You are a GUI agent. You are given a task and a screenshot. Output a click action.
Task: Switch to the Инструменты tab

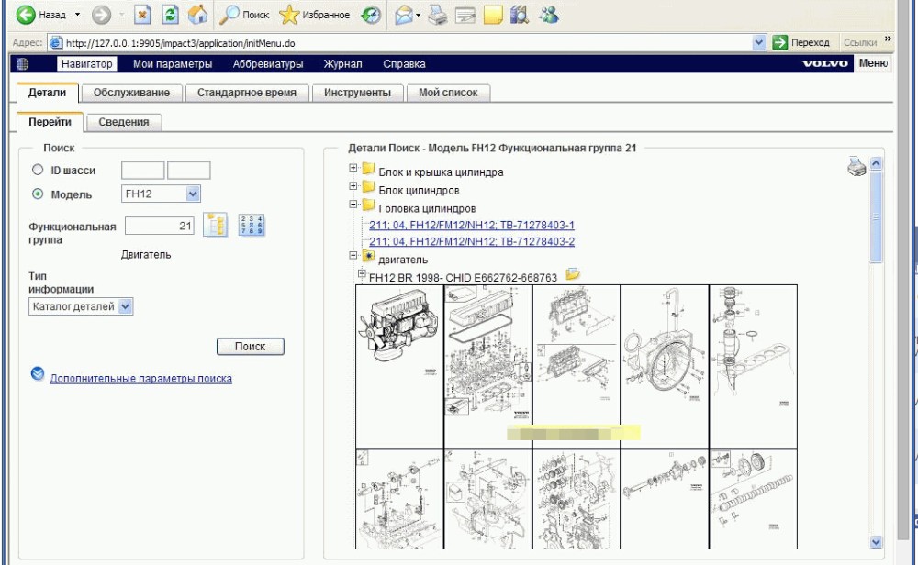pos(358,93)
